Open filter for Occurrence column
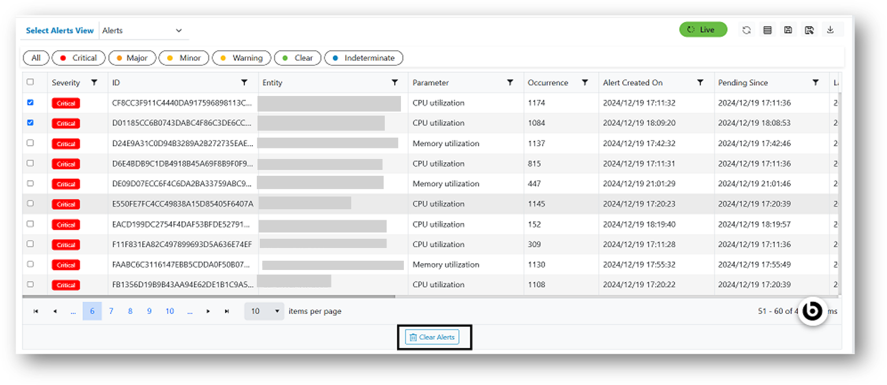This screenshot has width=887, height=385. tap(585, 83)
